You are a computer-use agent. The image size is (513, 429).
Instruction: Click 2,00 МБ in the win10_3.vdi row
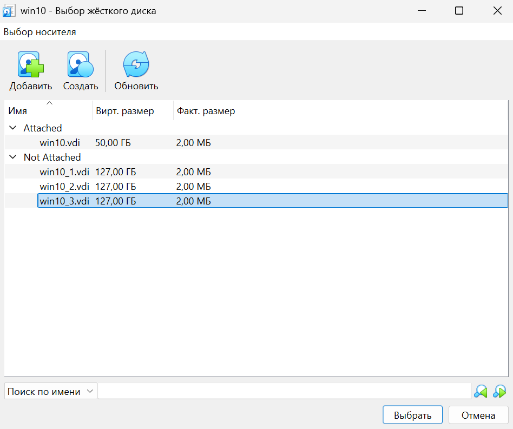(x=193, y=201)
